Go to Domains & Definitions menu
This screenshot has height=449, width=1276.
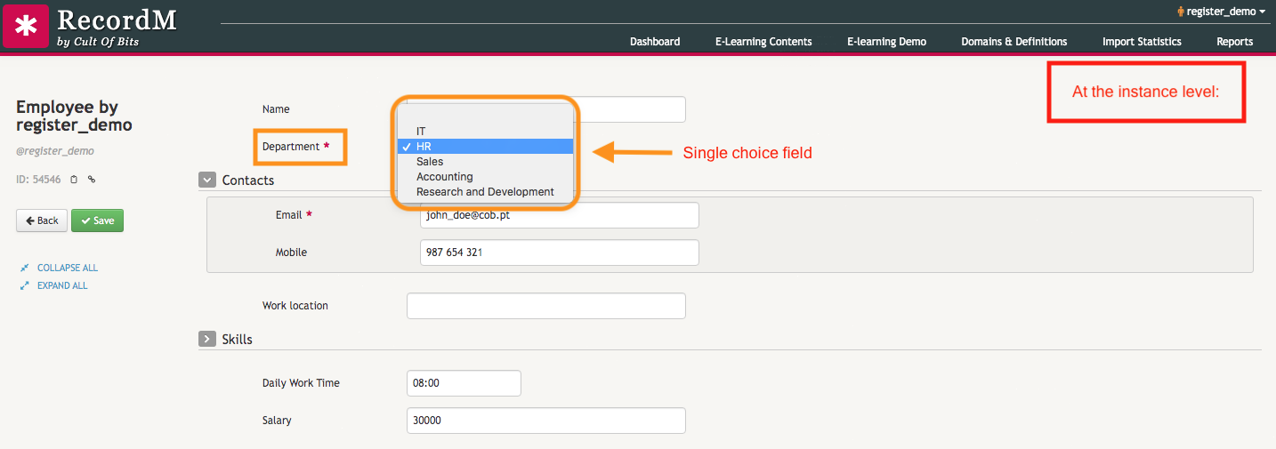coord(1014,41)
